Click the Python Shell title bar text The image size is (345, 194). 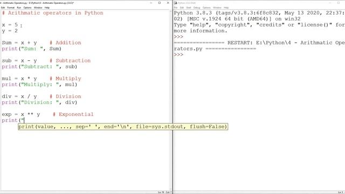(x=187, y=3)
